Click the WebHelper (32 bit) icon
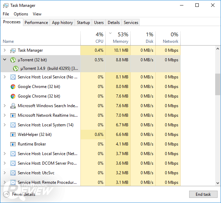Screen dimensions: 221x203 (13, 135)
